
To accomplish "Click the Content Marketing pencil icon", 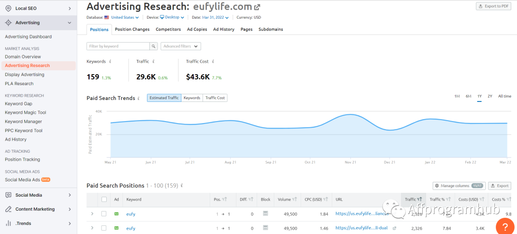I will (x=9, y=209).
